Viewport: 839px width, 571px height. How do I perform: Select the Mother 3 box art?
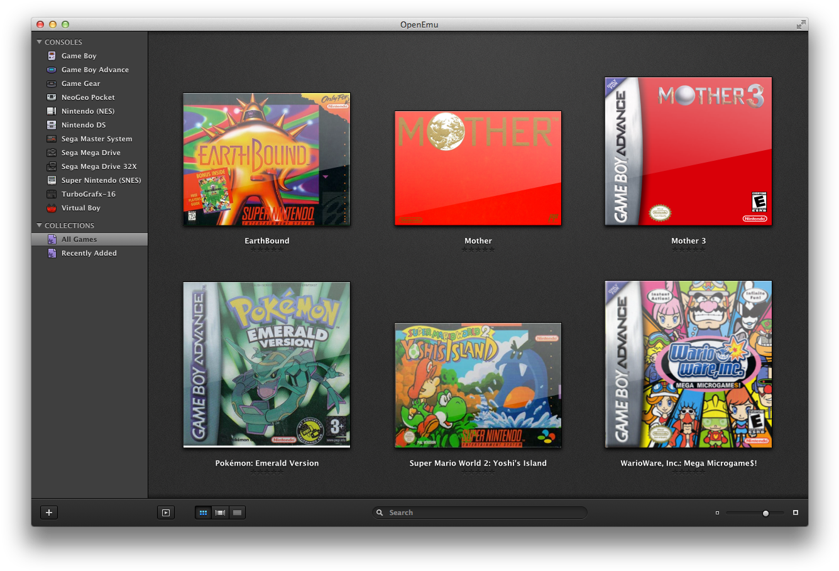(x=688, y=151)
